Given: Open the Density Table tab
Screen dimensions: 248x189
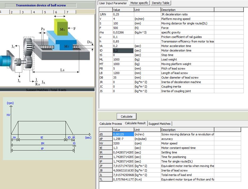Looking at the screenshot, I should [160, 3].
